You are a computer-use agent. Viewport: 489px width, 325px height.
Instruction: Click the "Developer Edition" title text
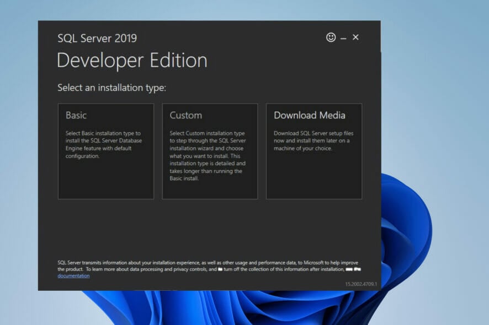click(x=132, y=61)
